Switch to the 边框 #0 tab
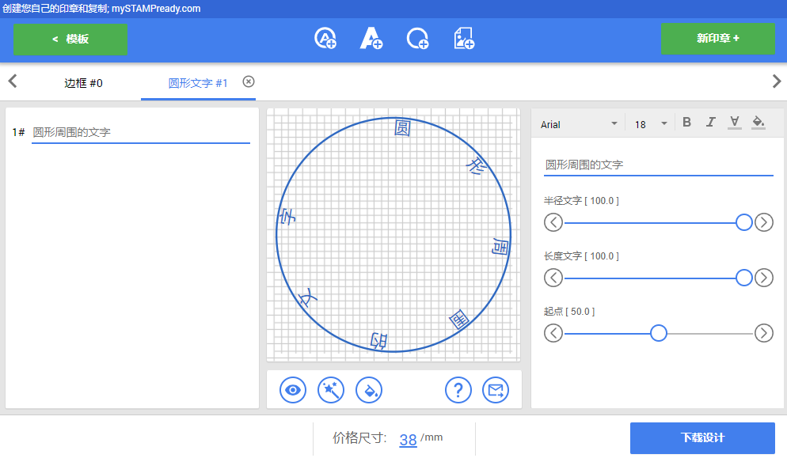Image resolution: width=787 pixels, height=458 pixels. tap(82, 82)
